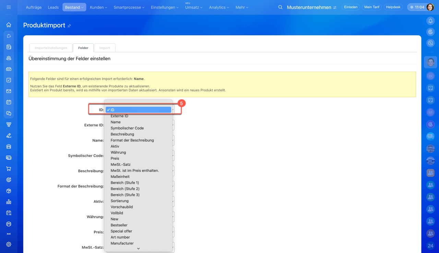Screen dimensions: 439x253
Task: Open the Helpdesk link
Action: click(x=393, y=7)
